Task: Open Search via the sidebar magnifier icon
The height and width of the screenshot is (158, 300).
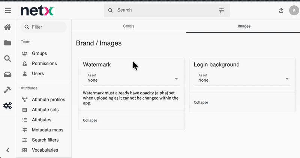Action: tap(7, 59)
